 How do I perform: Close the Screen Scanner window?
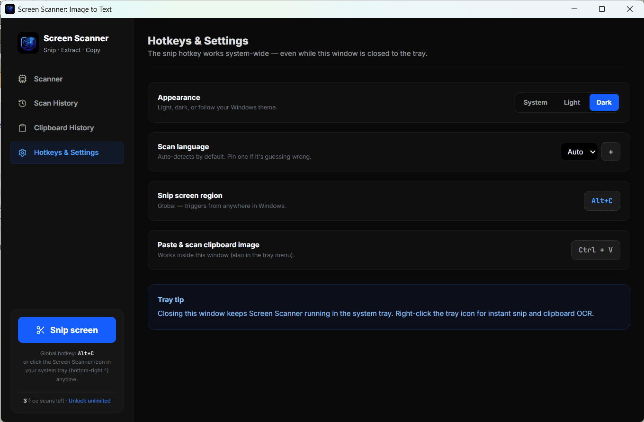(629, 9)
